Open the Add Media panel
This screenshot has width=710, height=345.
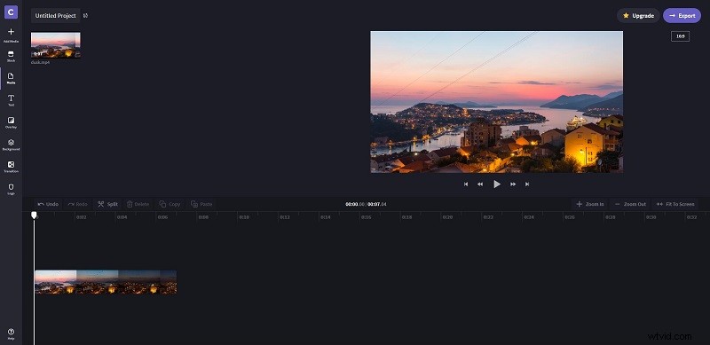[11, 35]
